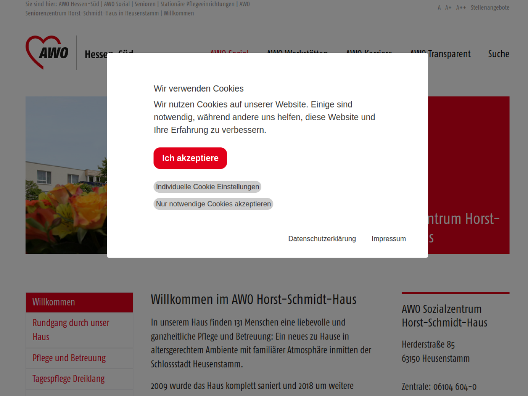Viewport: 528px width, 396px height.
Task: Click Zentrale: 06104 604-0 phone text
Action: click(439, 387)
